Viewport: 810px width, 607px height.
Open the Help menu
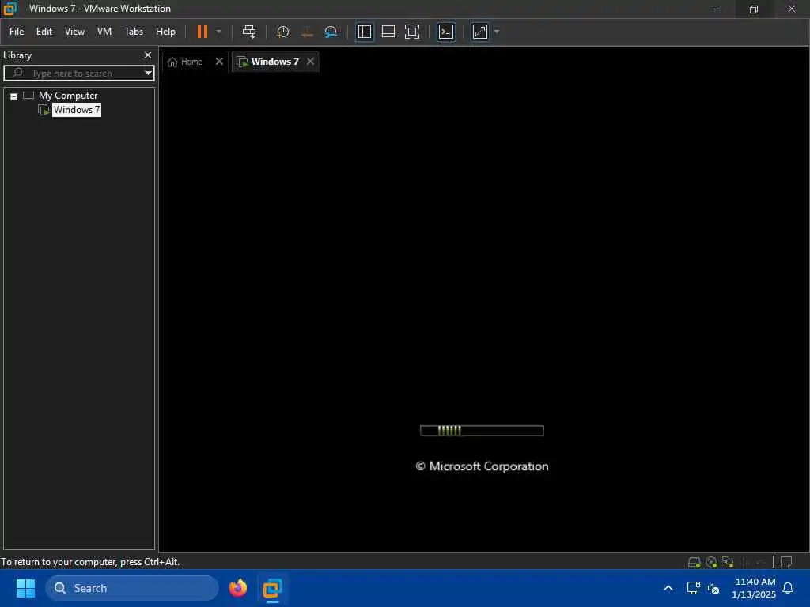(165, 32)
